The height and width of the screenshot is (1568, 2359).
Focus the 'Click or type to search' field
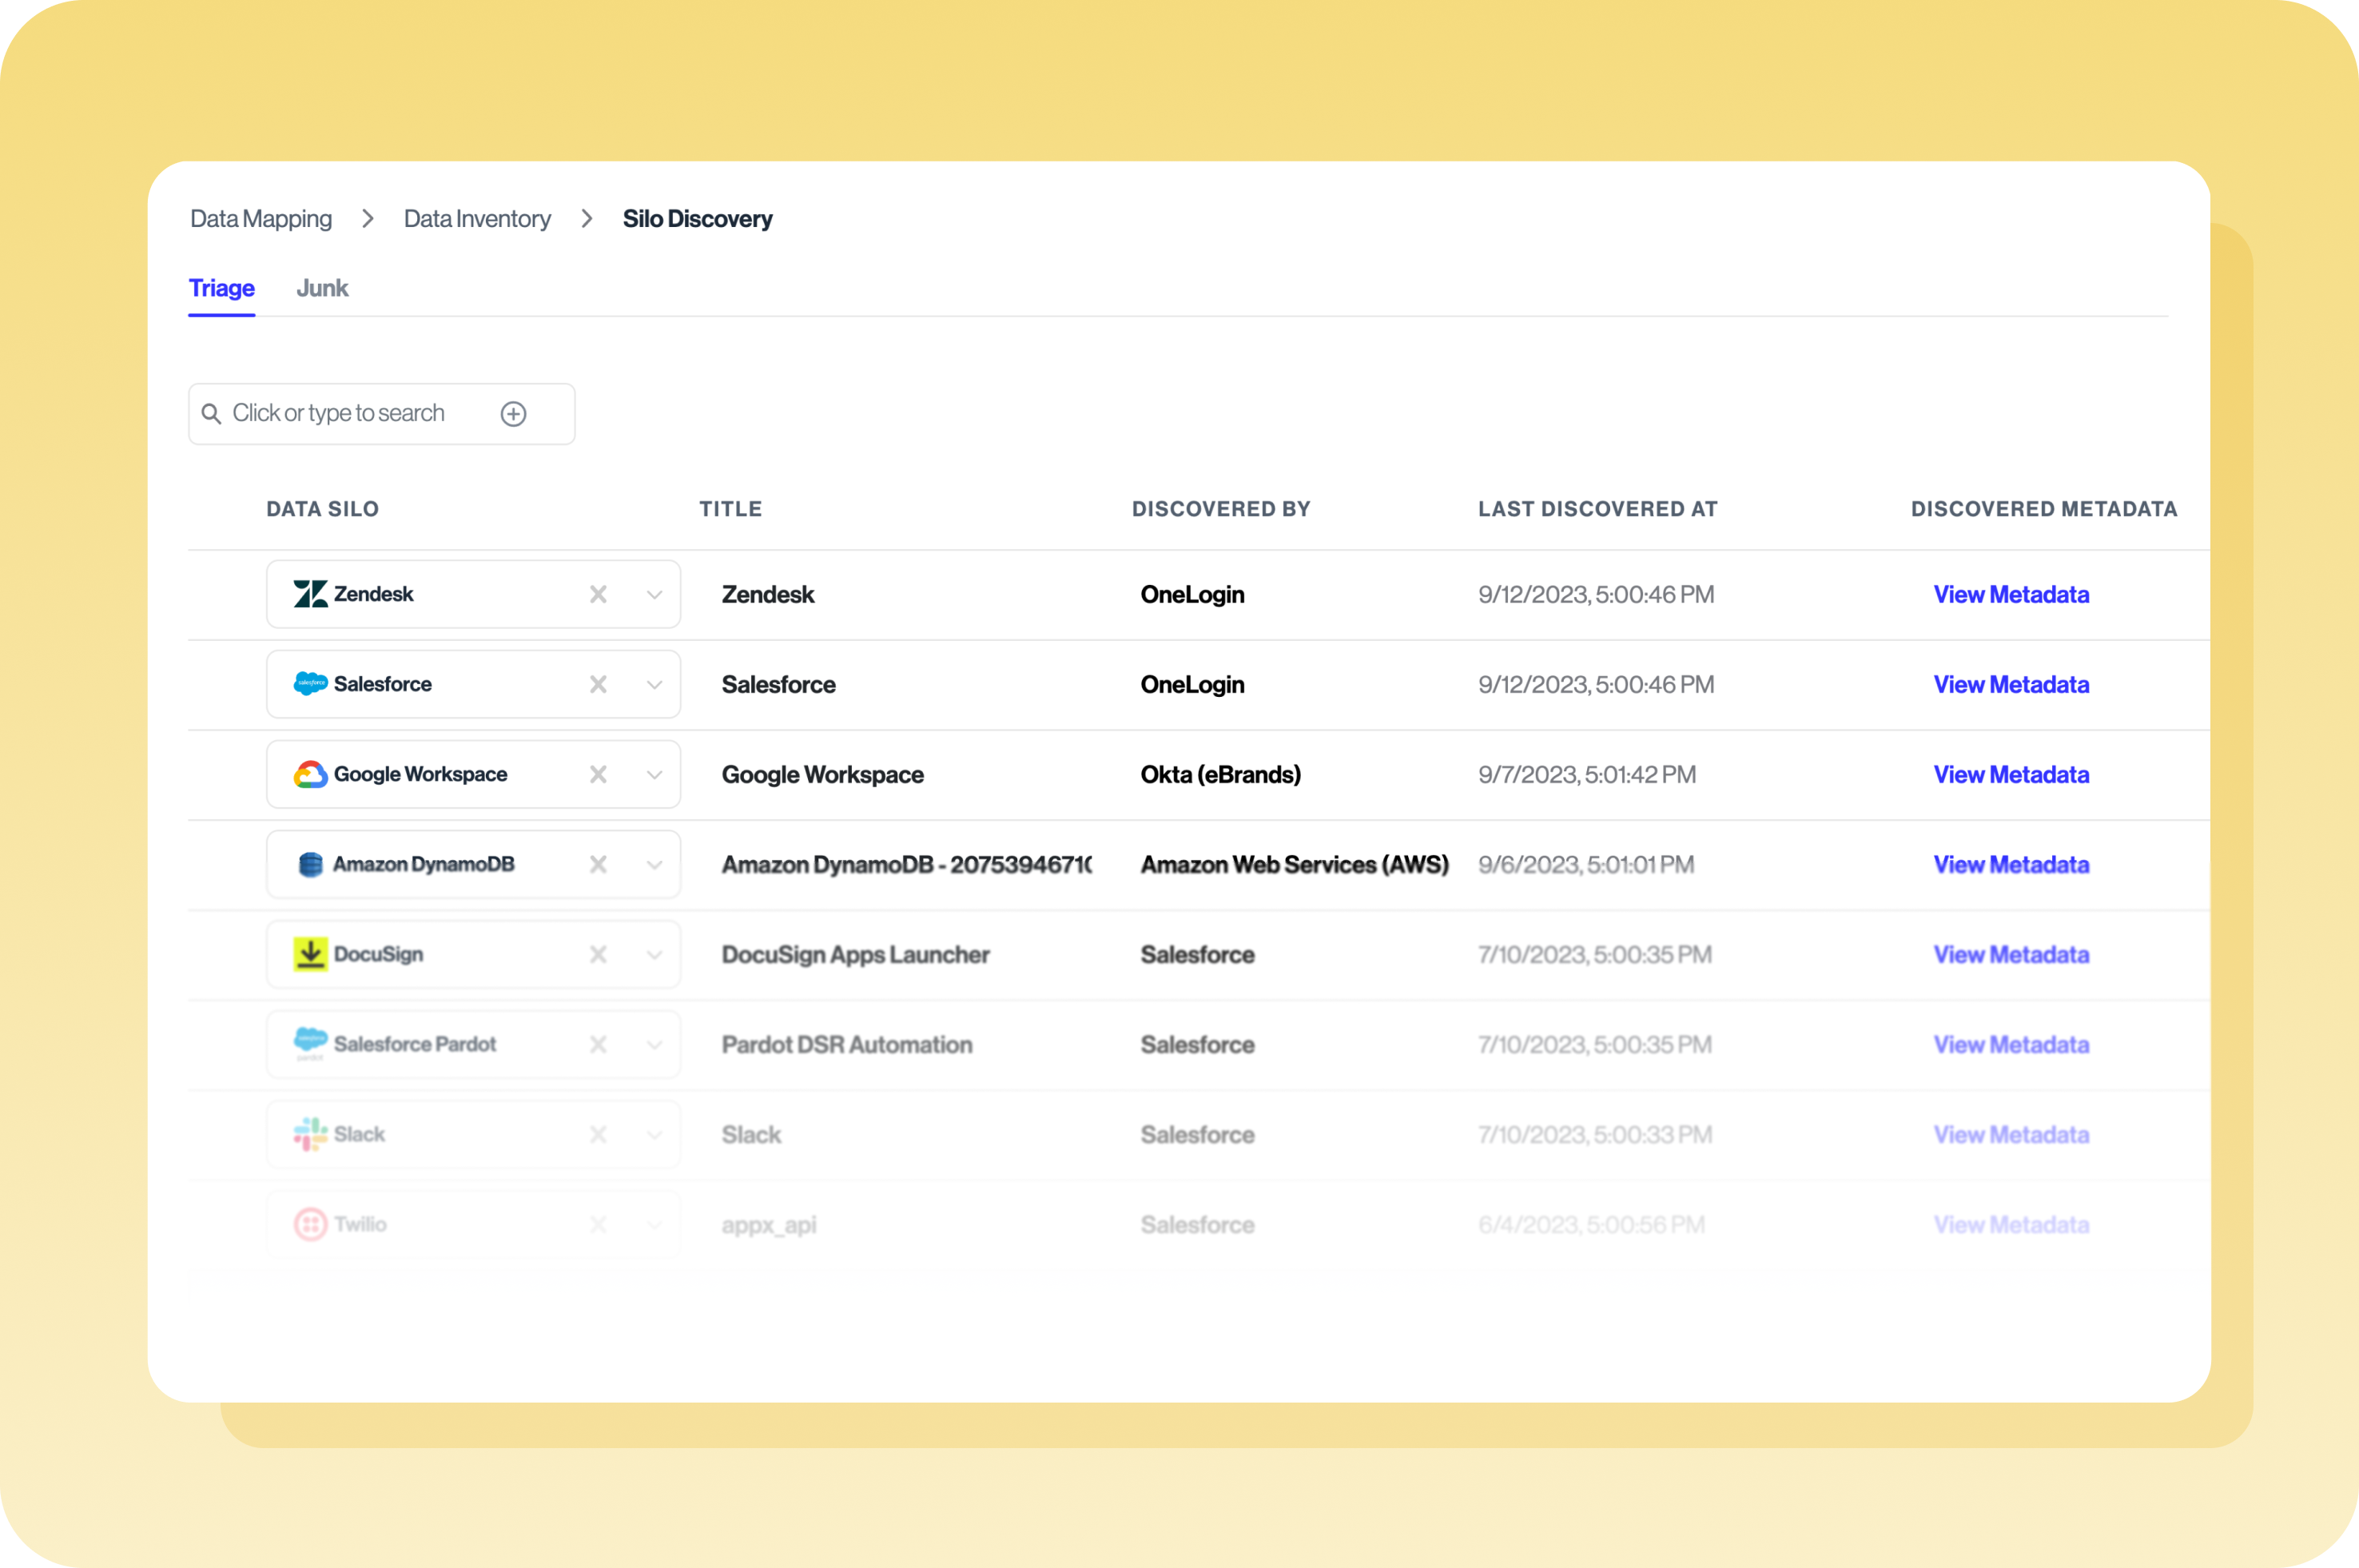point(381,414)
